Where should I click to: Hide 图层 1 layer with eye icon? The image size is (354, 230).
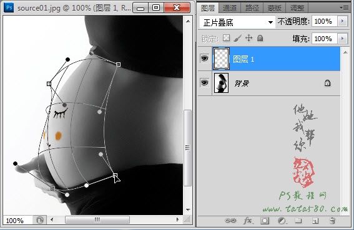pyautogui.click(x=205, y=59)
